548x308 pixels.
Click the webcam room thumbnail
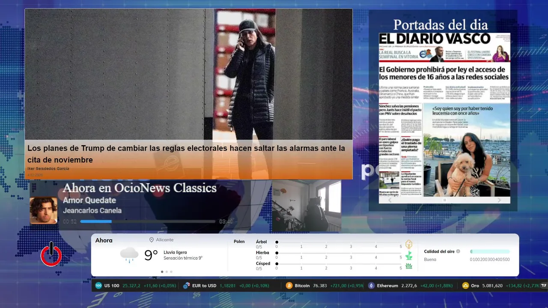click(x=307, y=206)
